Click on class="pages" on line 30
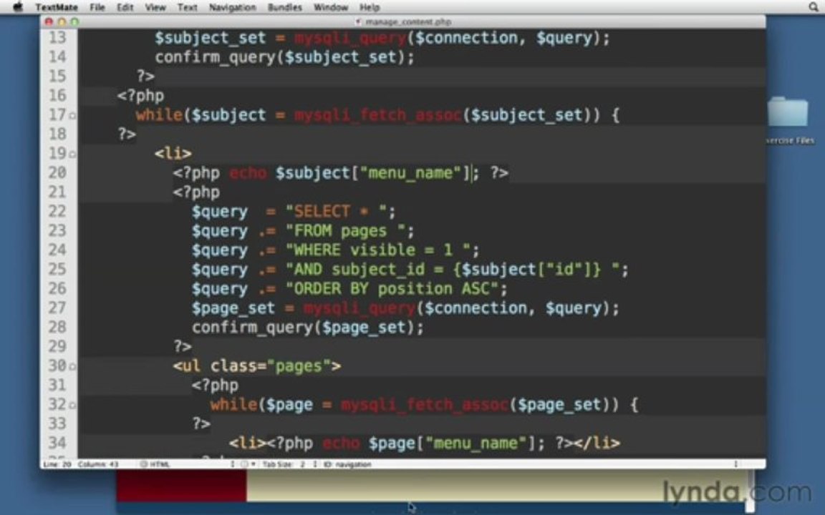 [x=271, y=366]
